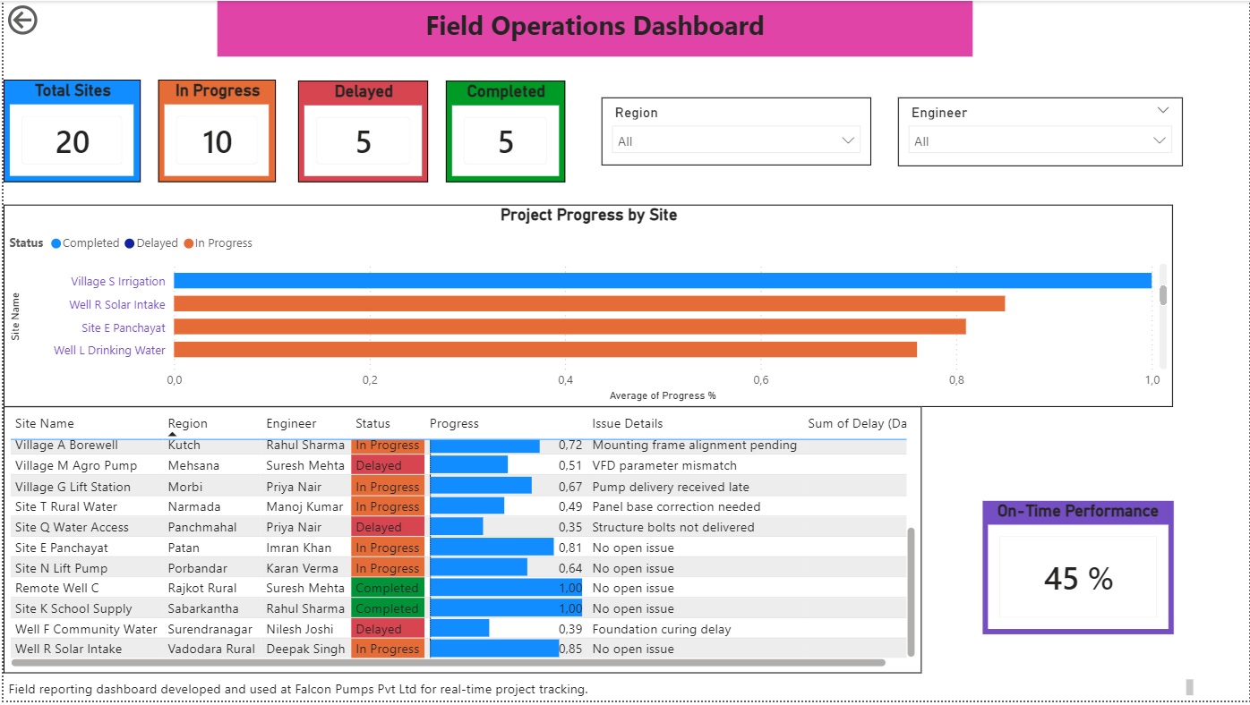1250x705 pixels.
Task: Sort by Region column header
Action: (187, 423)
